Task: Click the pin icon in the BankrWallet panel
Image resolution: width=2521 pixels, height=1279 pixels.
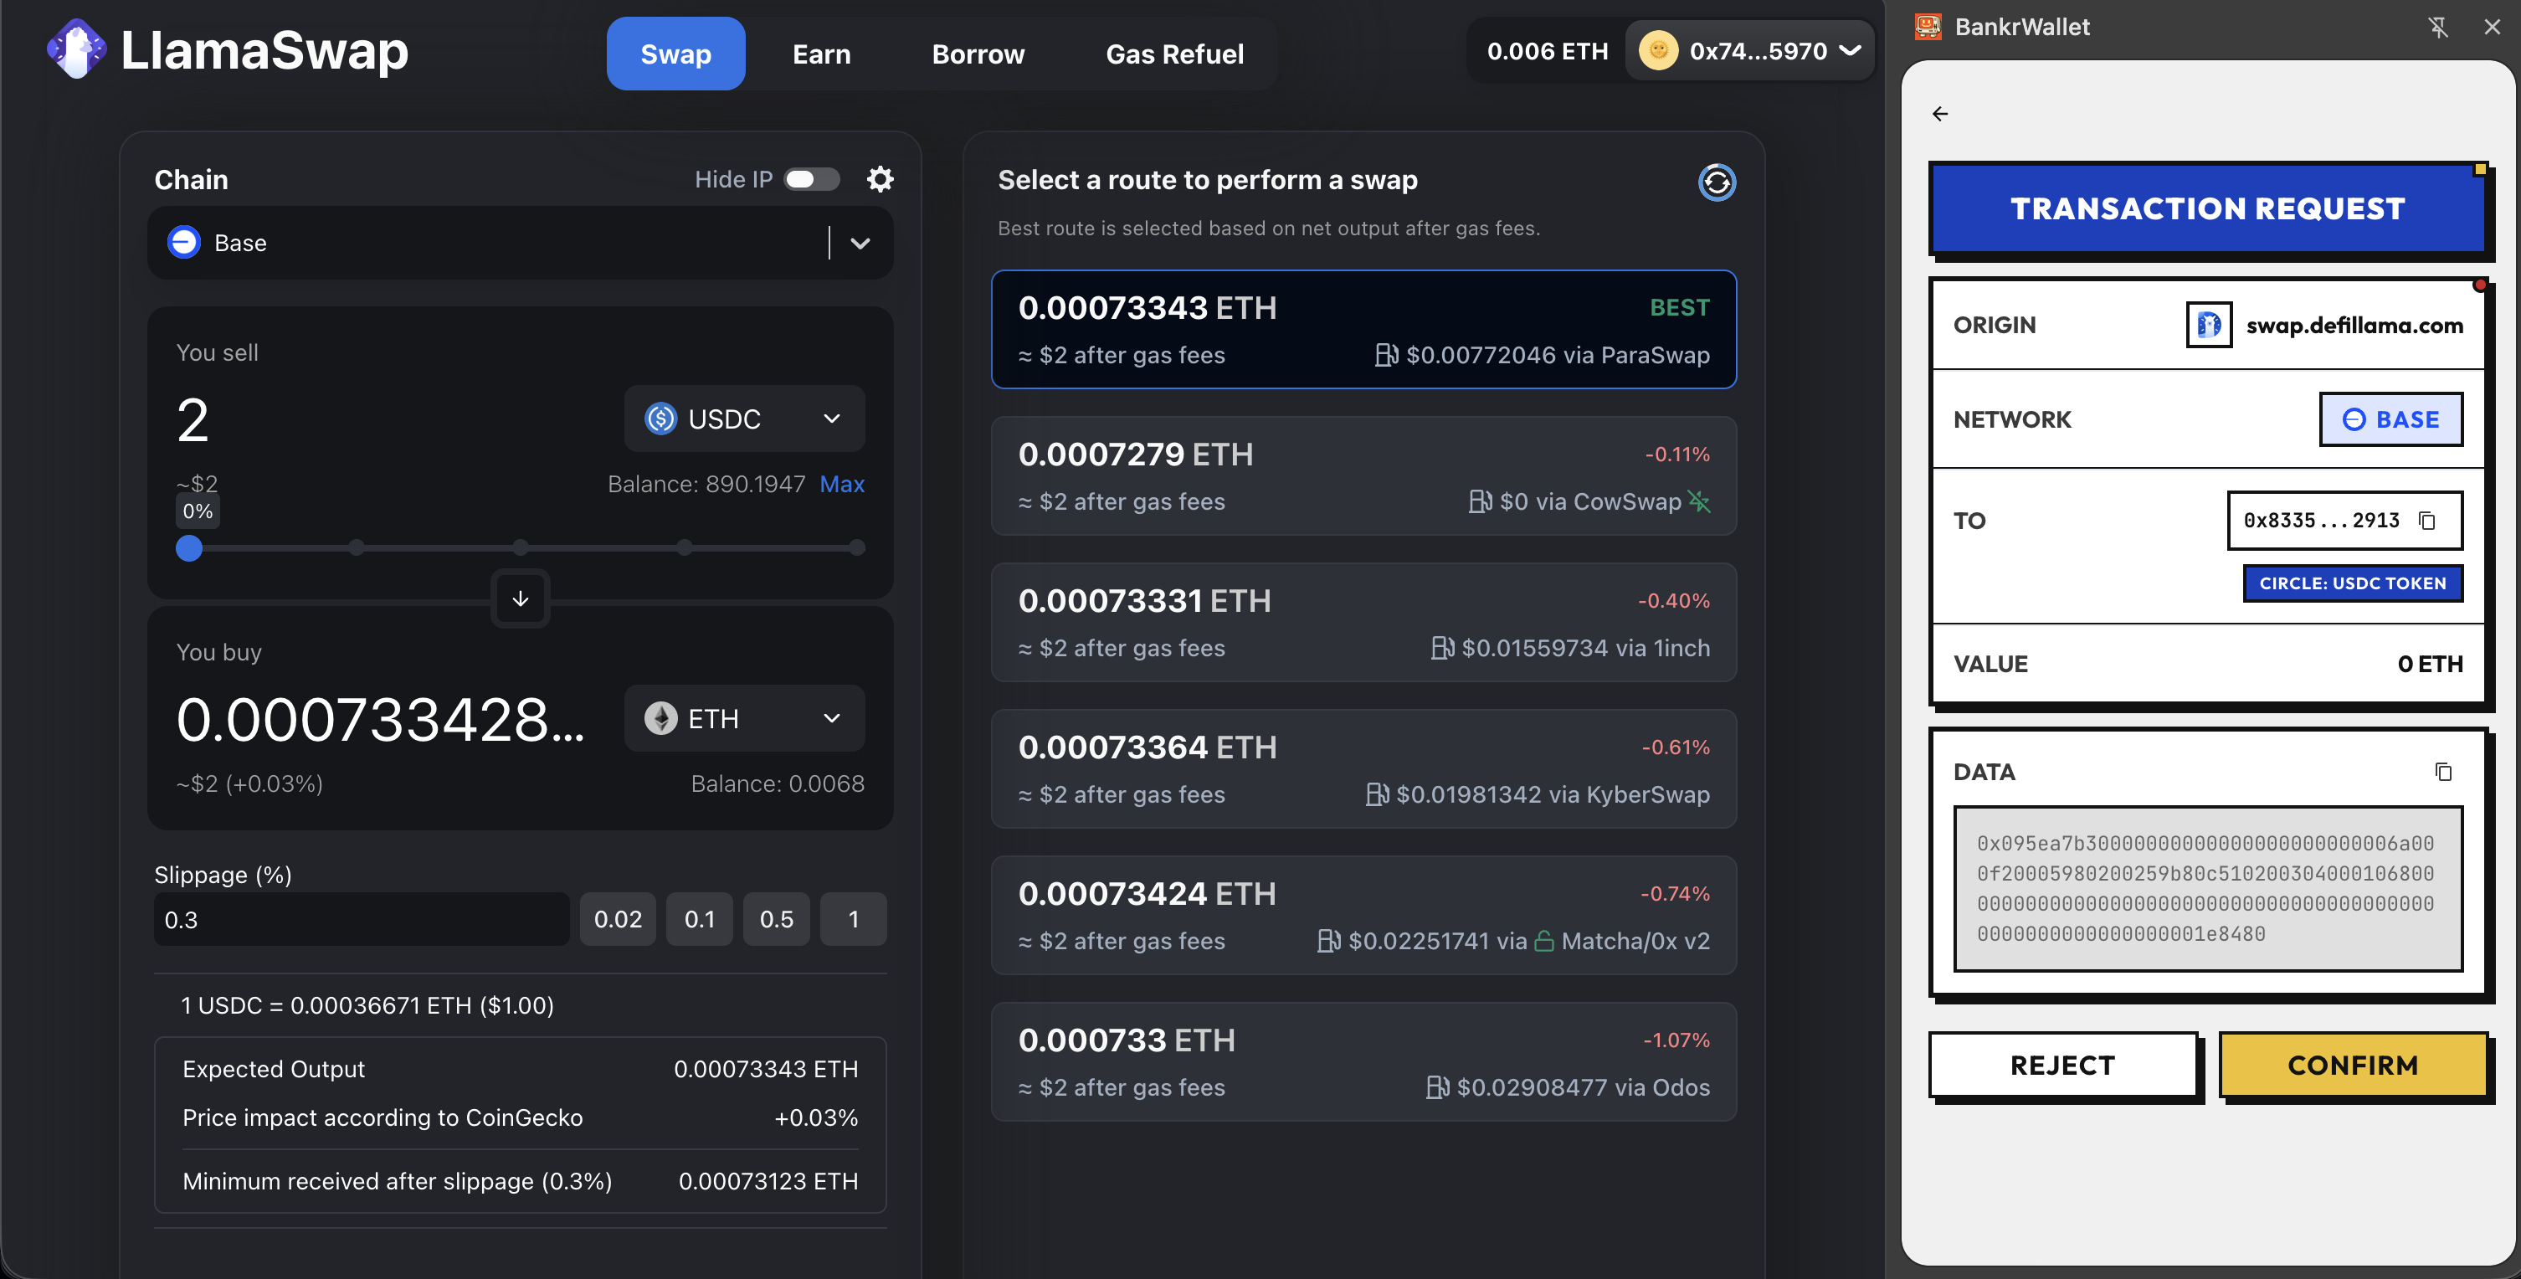Action: [2439, 27]
